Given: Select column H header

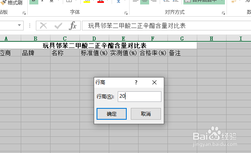Looking at the screenshot, I should click(211, 39).
